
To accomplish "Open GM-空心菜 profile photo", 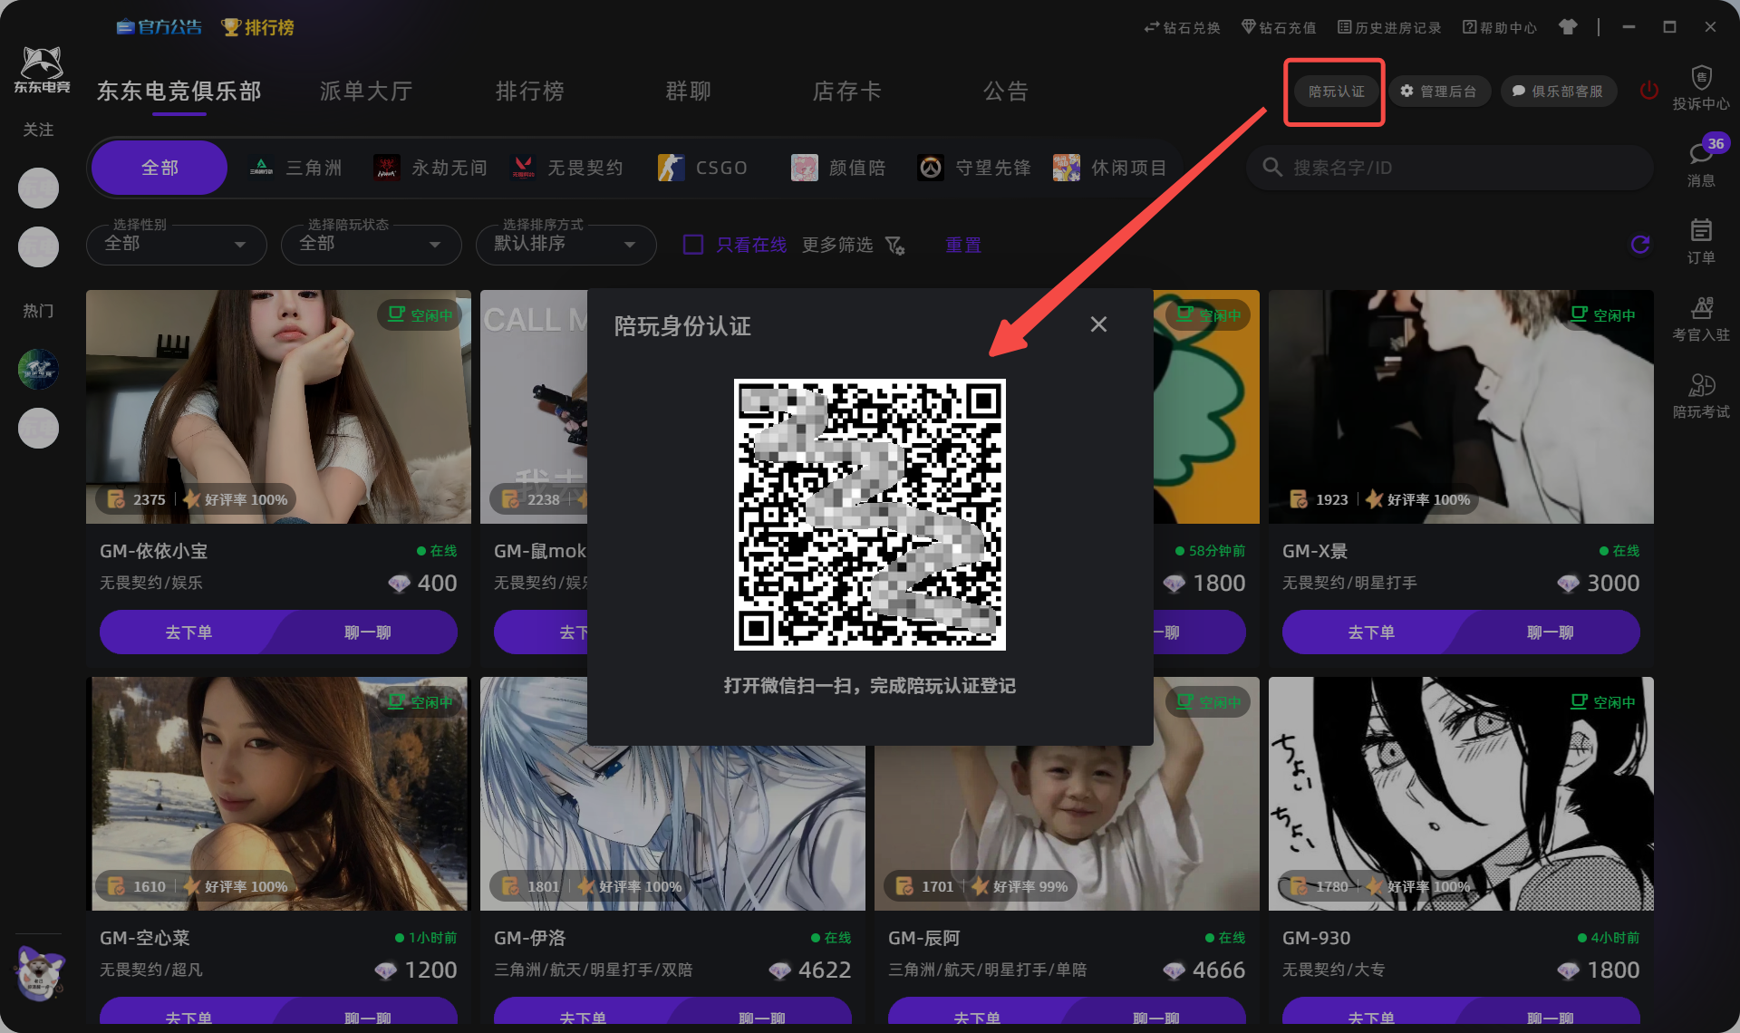I will pyautogui.click(x=278, y=794).
